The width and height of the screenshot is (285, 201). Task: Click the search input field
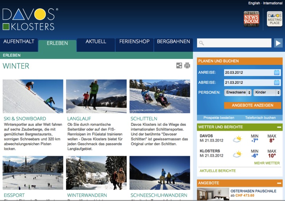click(x=234, y=43)
